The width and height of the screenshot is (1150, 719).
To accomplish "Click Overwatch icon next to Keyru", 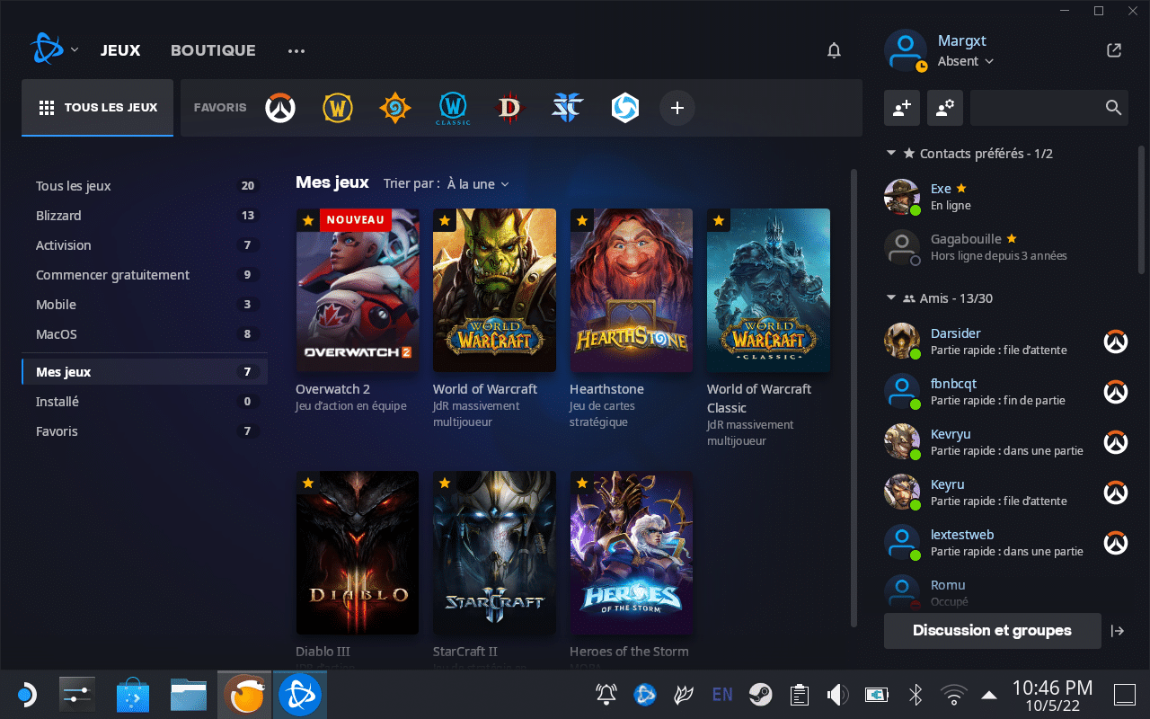I will click(1116, 493).
